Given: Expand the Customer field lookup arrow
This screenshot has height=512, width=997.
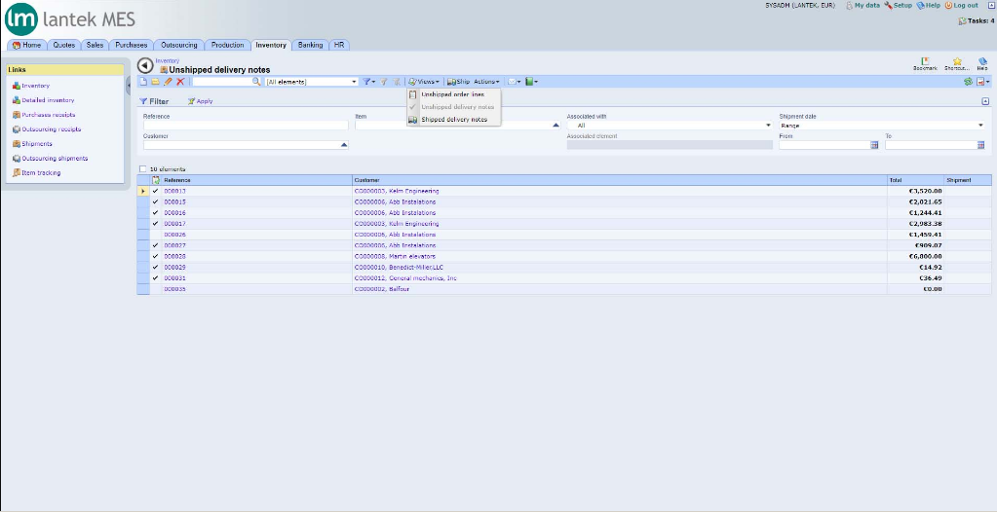Looking at the screenshot, I should tap(344, 145).
